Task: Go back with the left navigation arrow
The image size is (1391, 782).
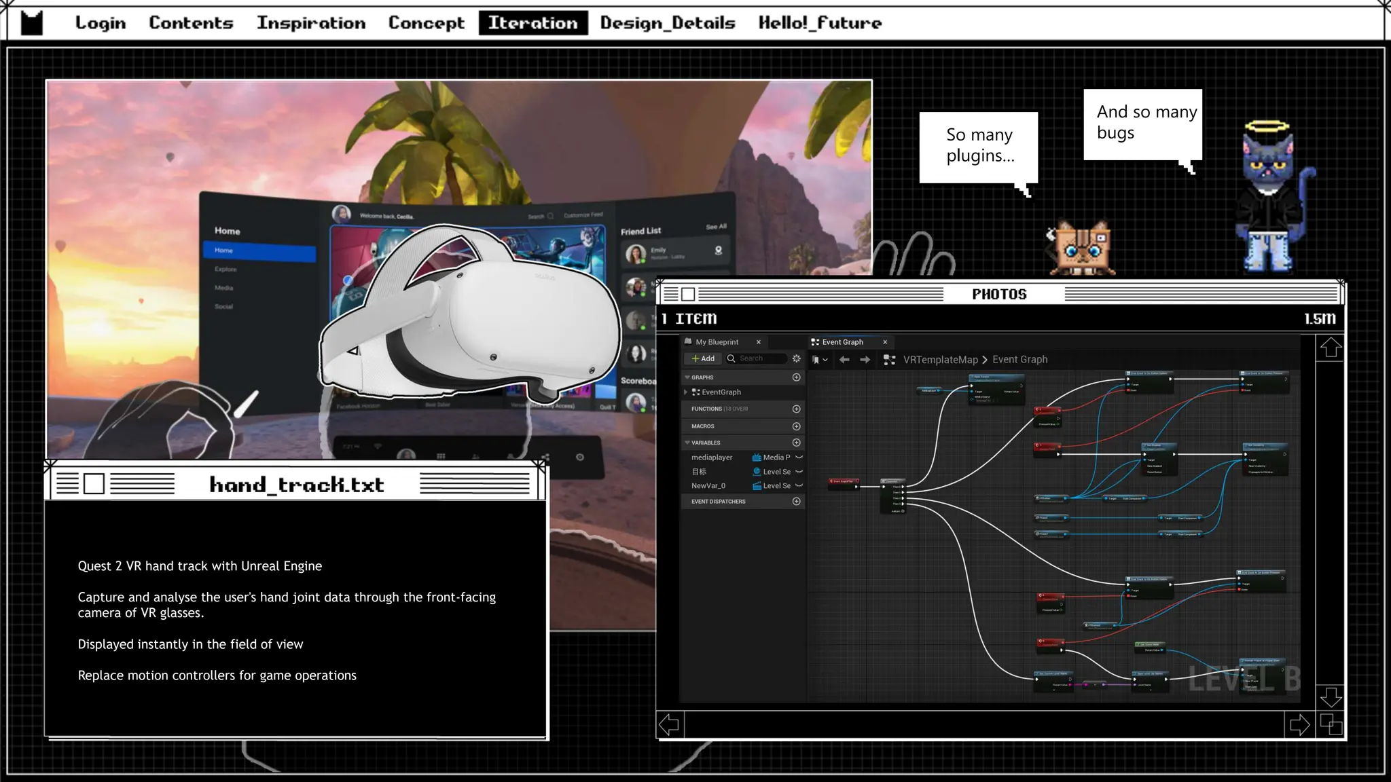Action: [x=844, y=360]
